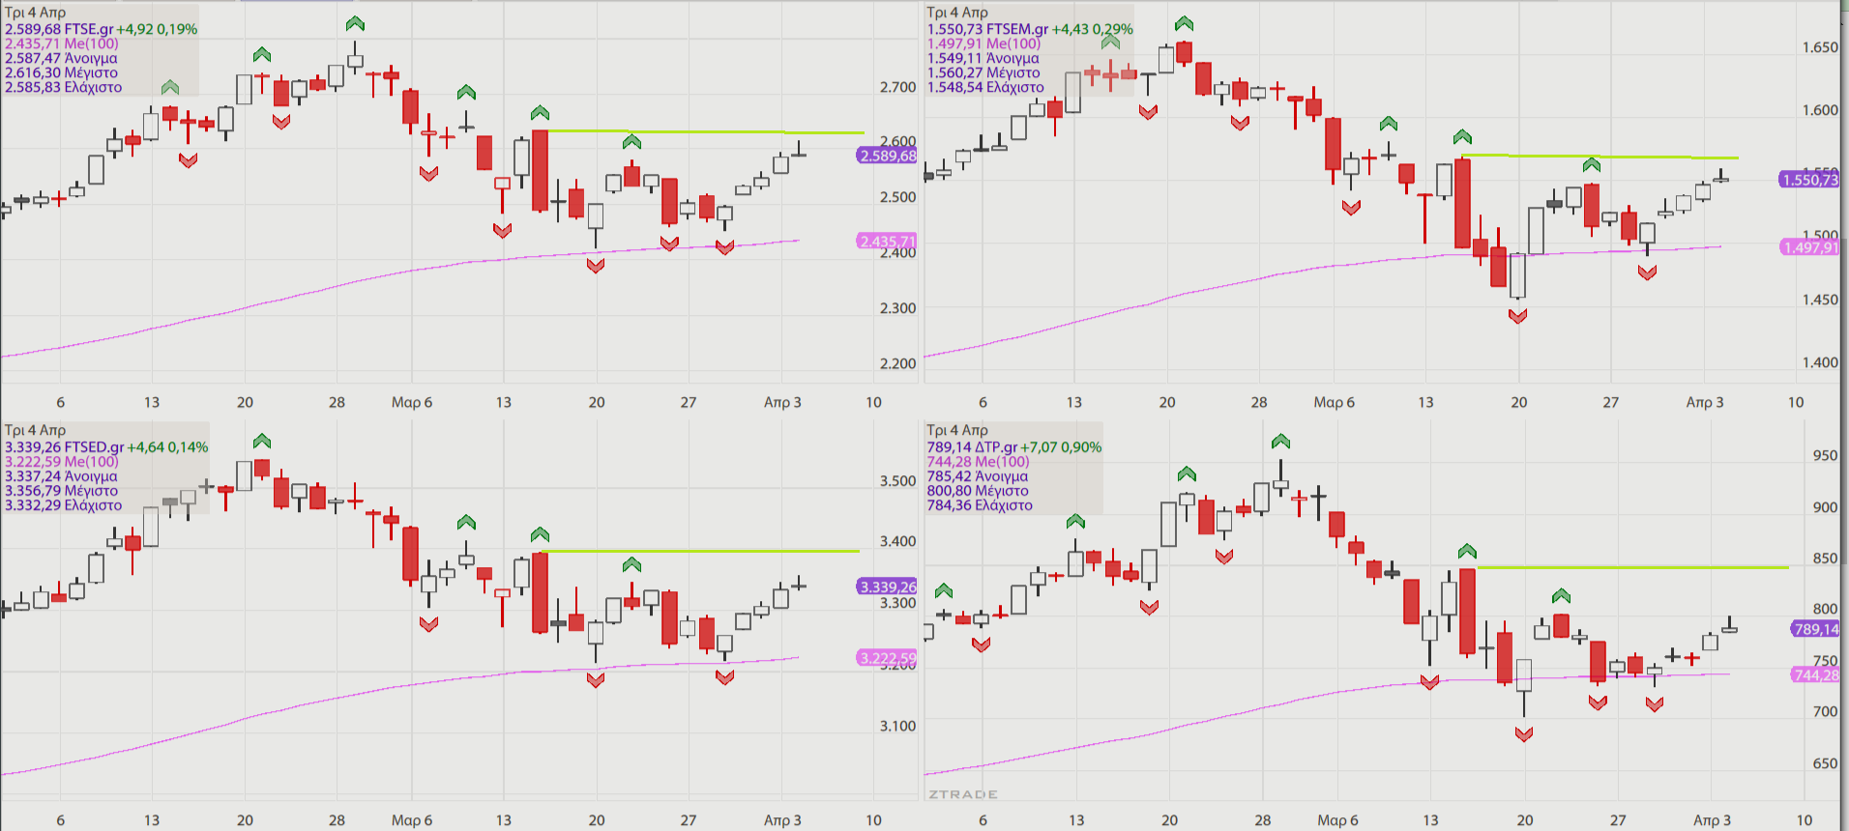Click the 3.100 price axis label
This screenshot has height=831, width=1849.
897,726
